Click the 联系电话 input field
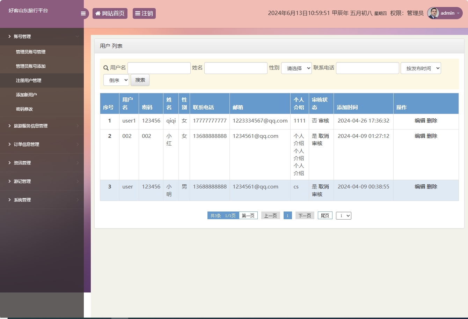Screen dimensions: 468x319 367,68
